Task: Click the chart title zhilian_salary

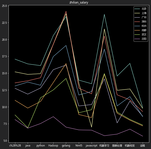Action: click(x=79, y=3)
